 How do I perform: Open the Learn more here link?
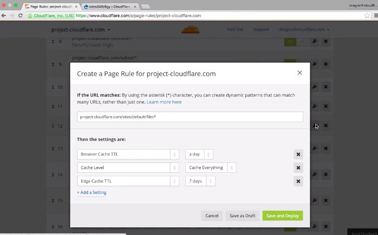point(164,102)
